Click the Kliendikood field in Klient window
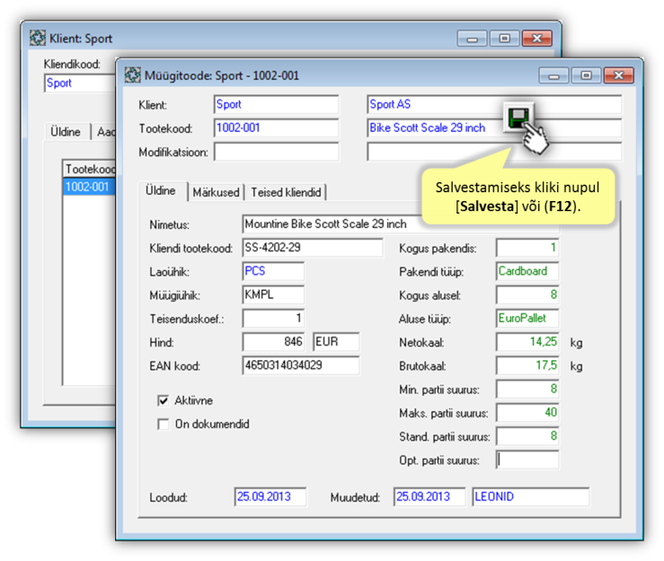Viewport: 664px width, 561px height. tap(80, 83)
